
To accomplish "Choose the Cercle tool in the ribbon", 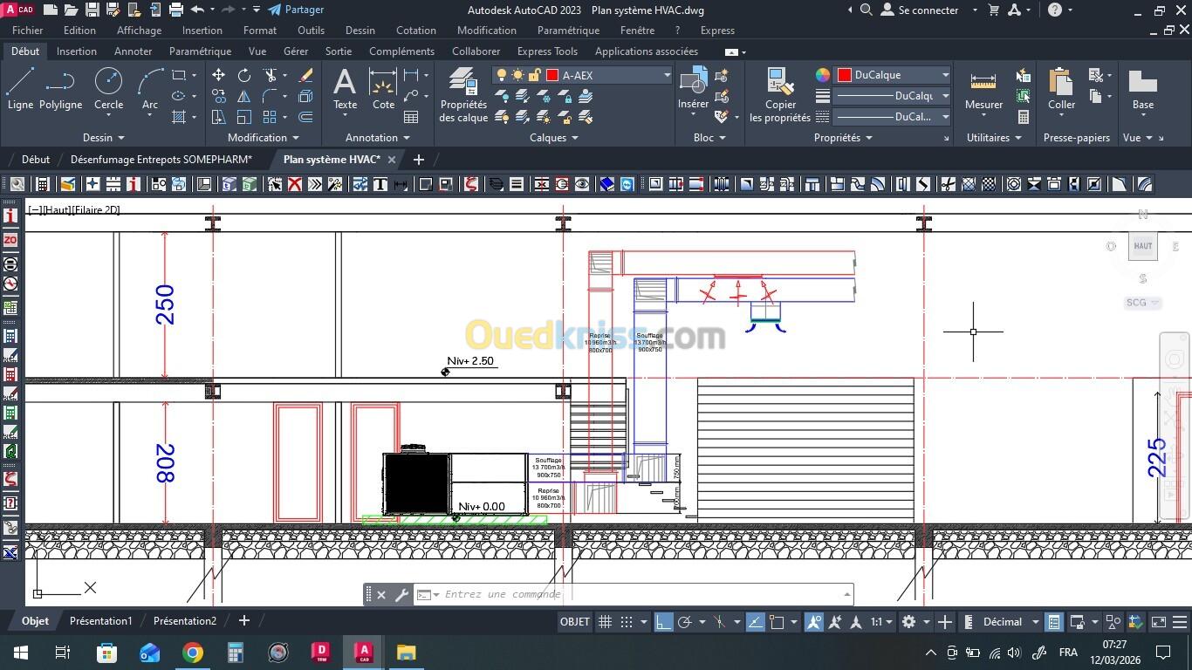I will [x=108, y=89].
